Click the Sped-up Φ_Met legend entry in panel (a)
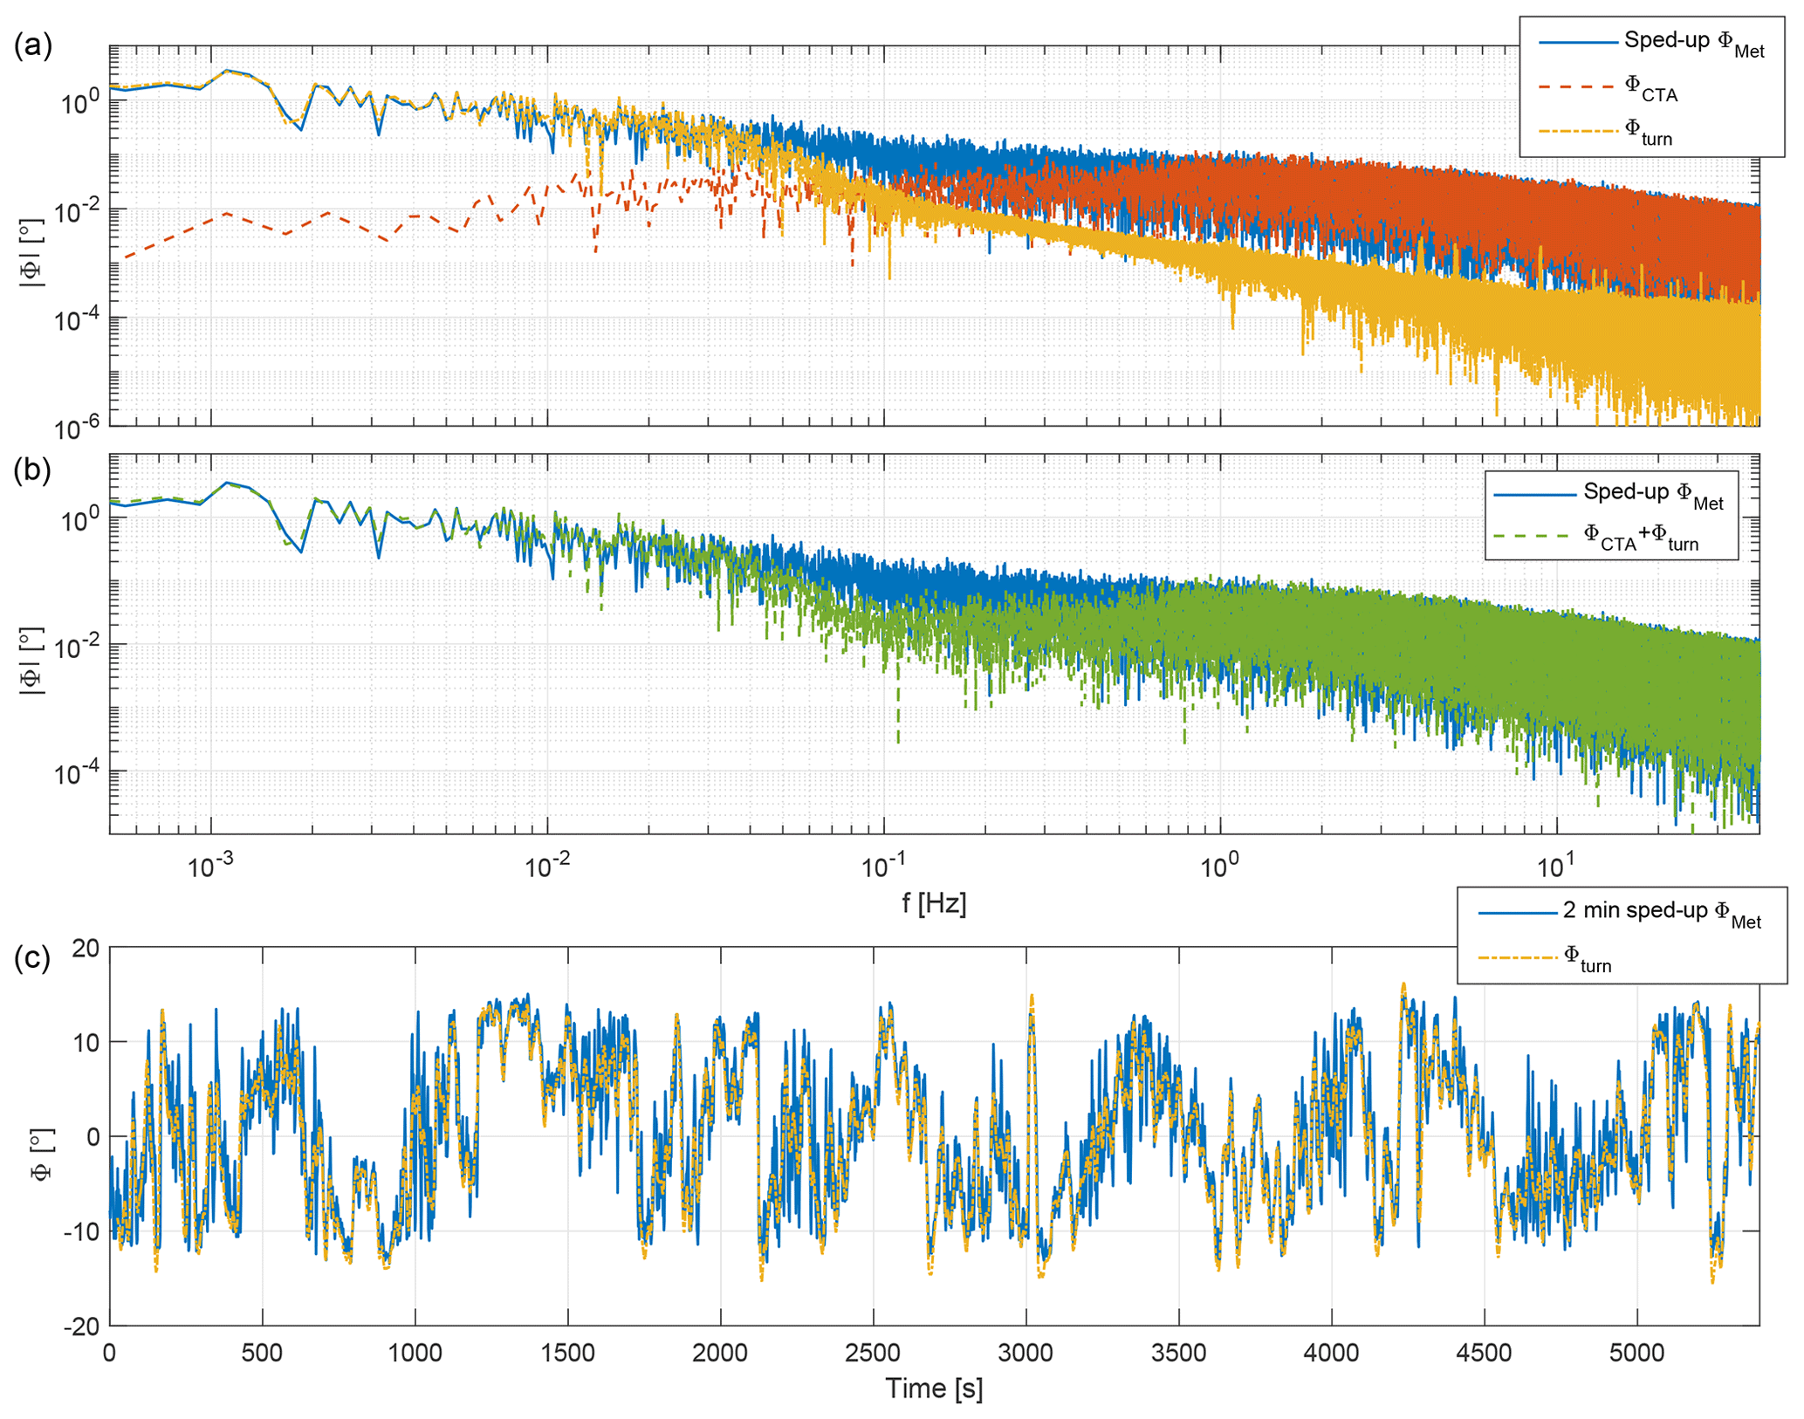 point(1691,43)
